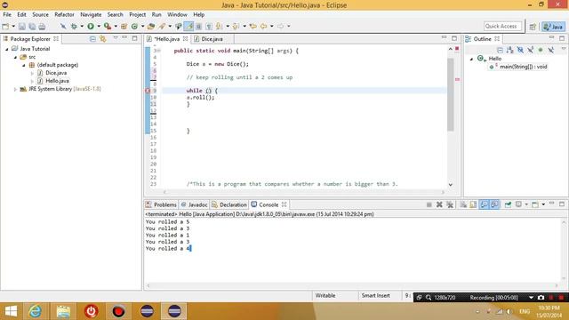
Task: Open File Explorer from the taskbar
Action: pyautogui.click(x=63, y=311)
